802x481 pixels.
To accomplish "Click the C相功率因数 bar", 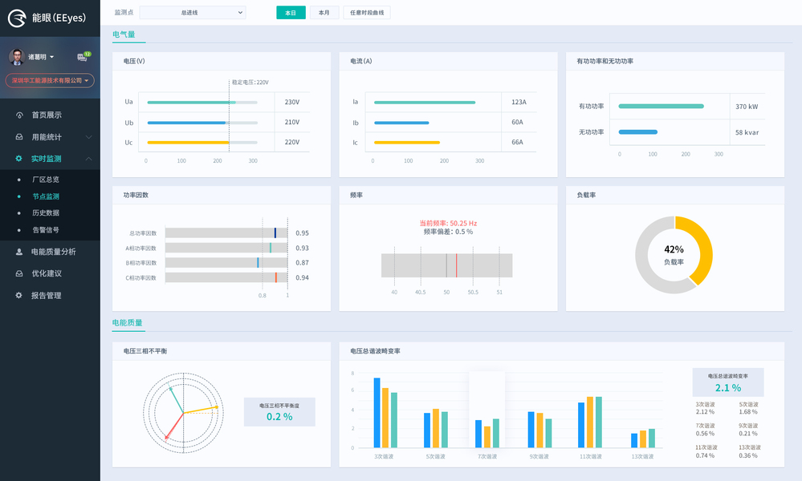I will click(226, 277).
